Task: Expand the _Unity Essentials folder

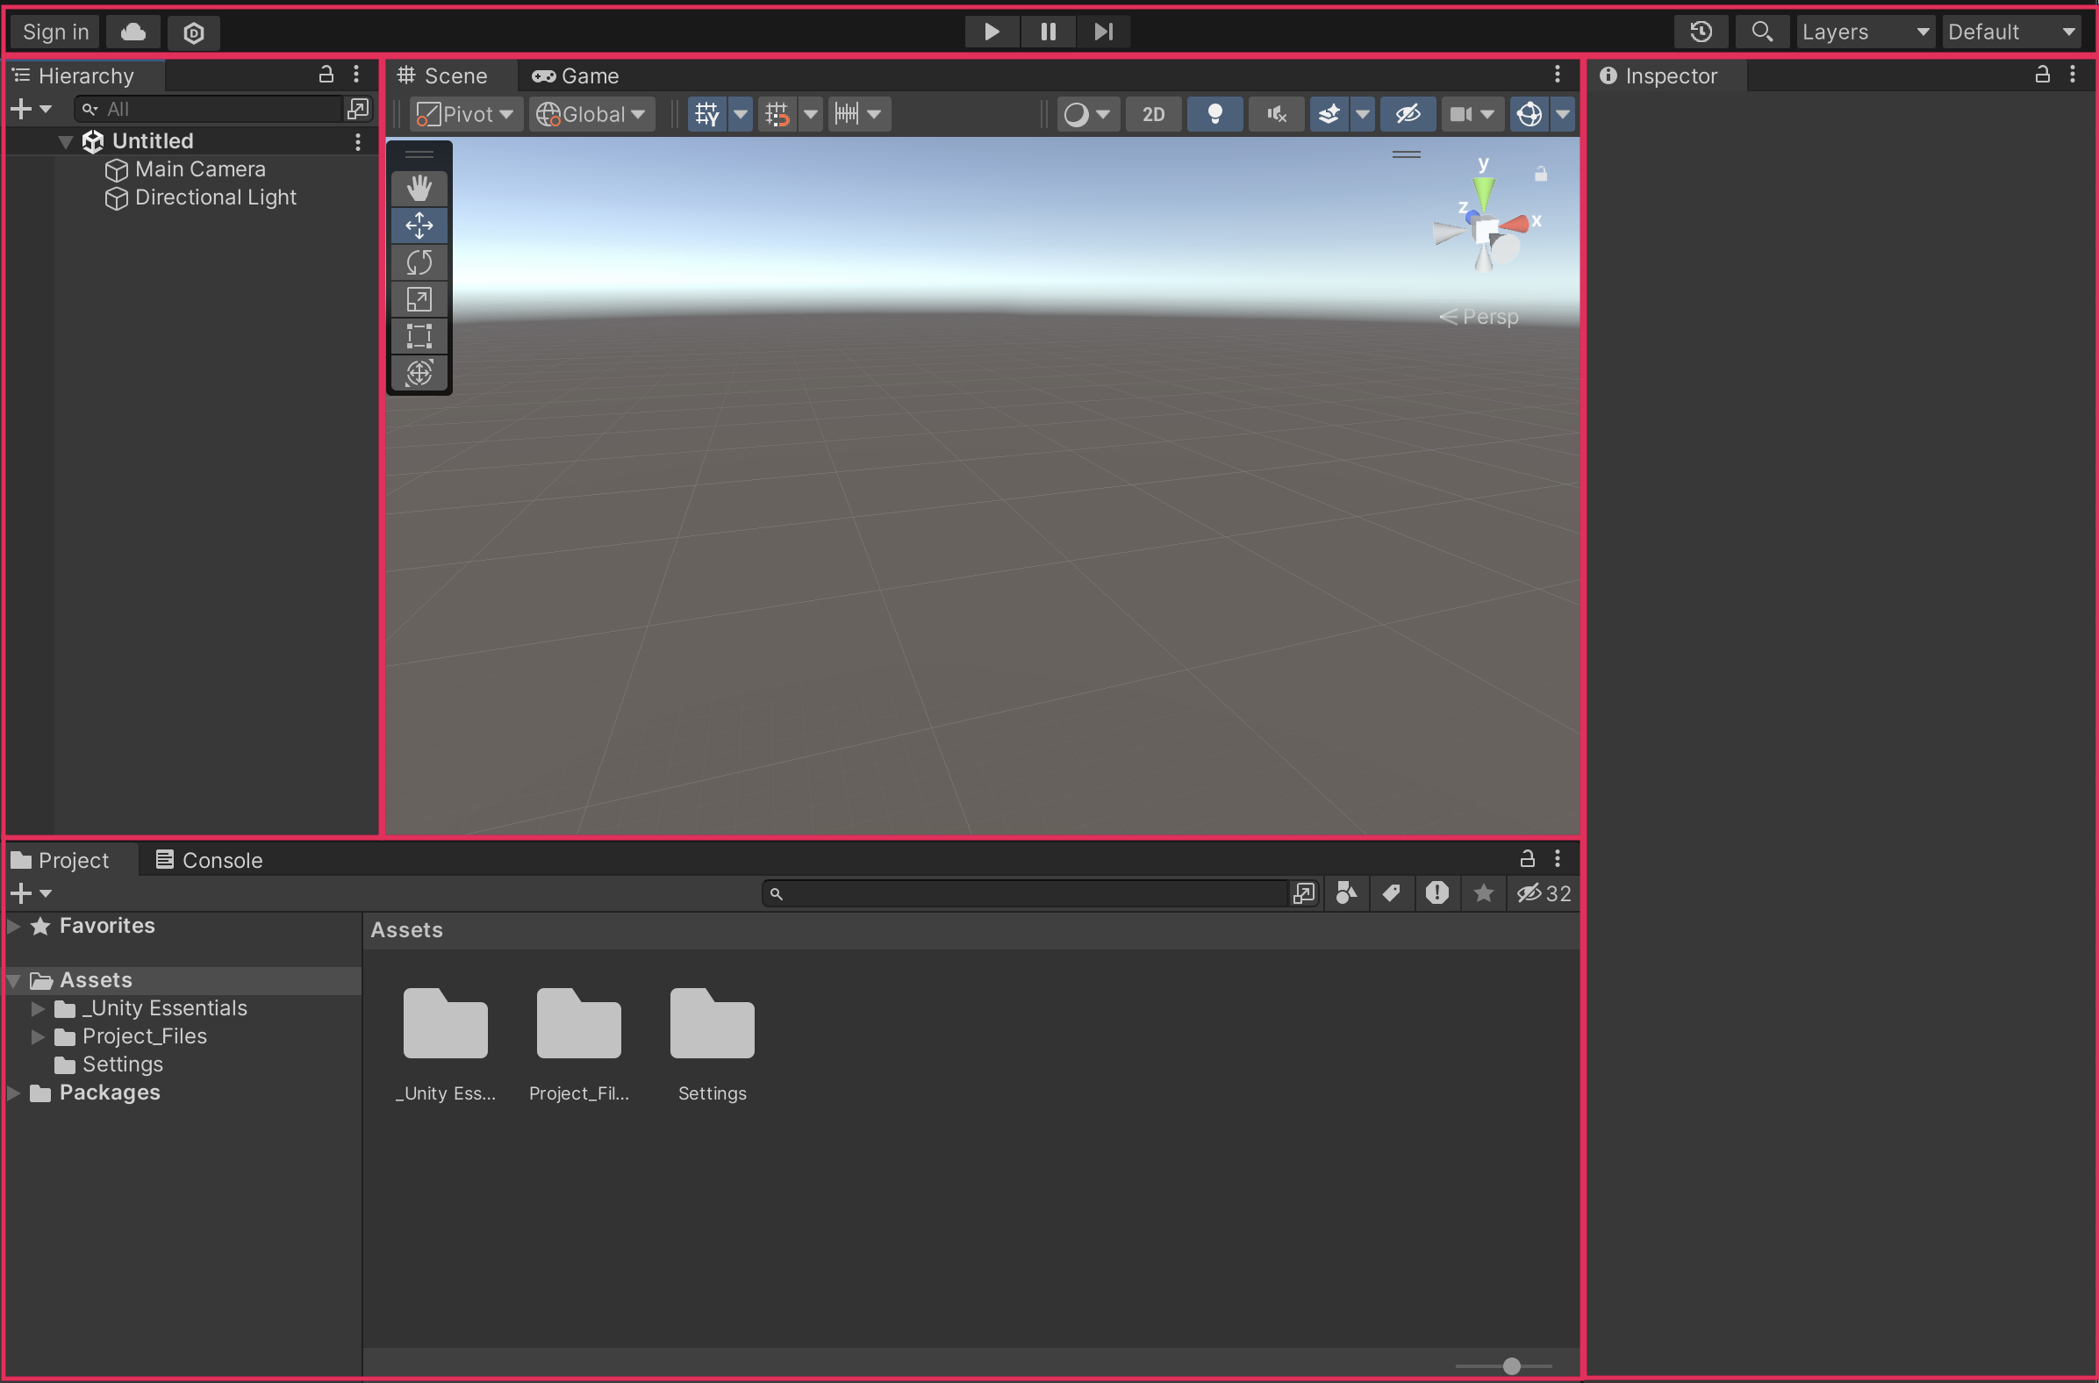Action: pos(36,1008)
